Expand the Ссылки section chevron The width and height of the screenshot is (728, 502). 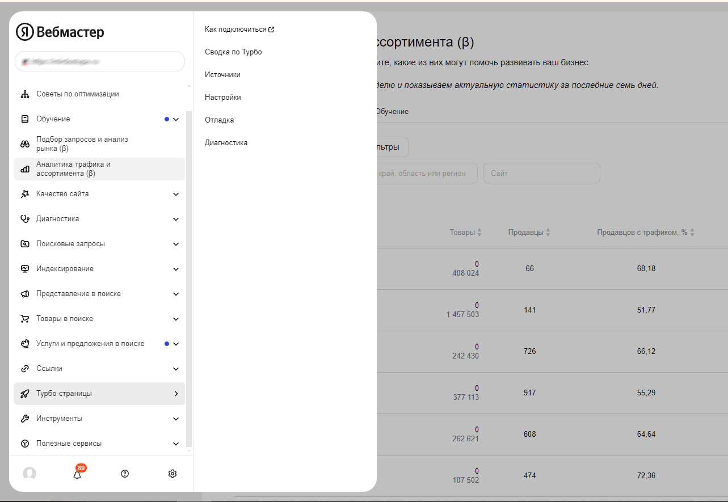pyautogui.click(x=176, y=369)
